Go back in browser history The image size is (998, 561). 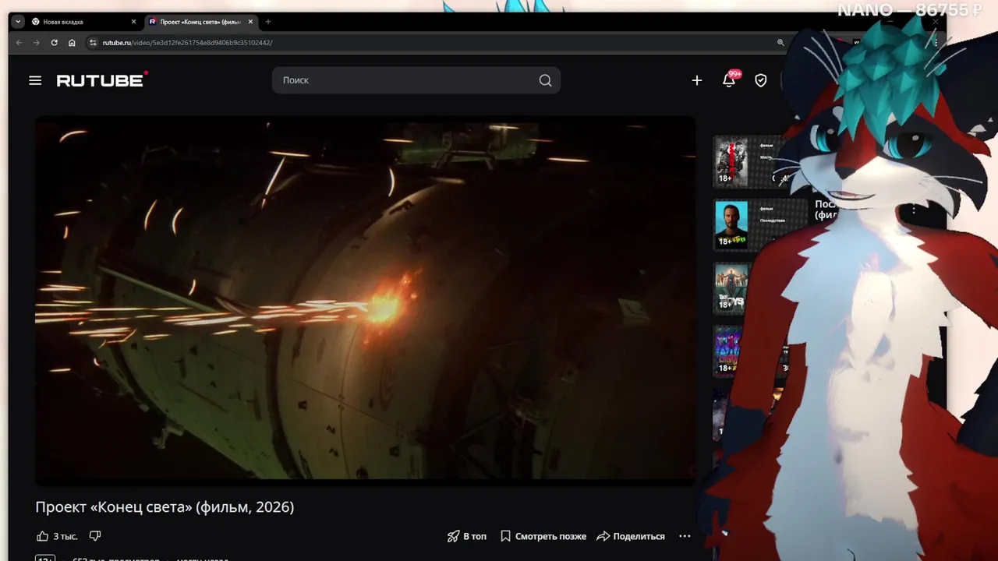coord(19,42)
